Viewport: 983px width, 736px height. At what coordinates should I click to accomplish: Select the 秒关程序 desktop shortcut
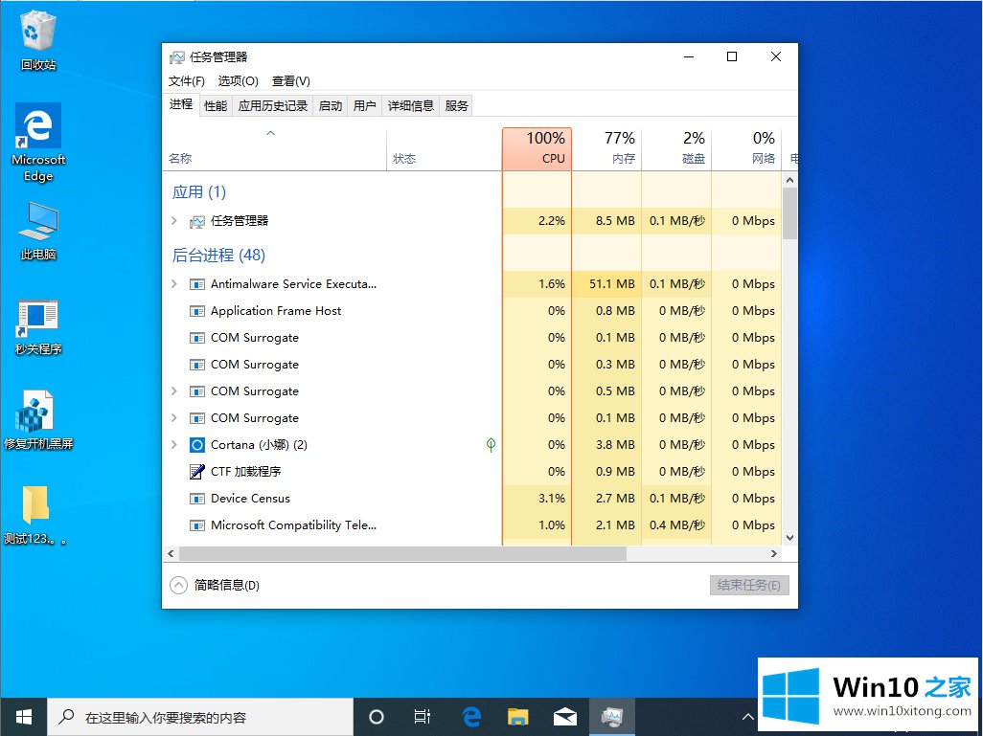(x=38, y=327)
